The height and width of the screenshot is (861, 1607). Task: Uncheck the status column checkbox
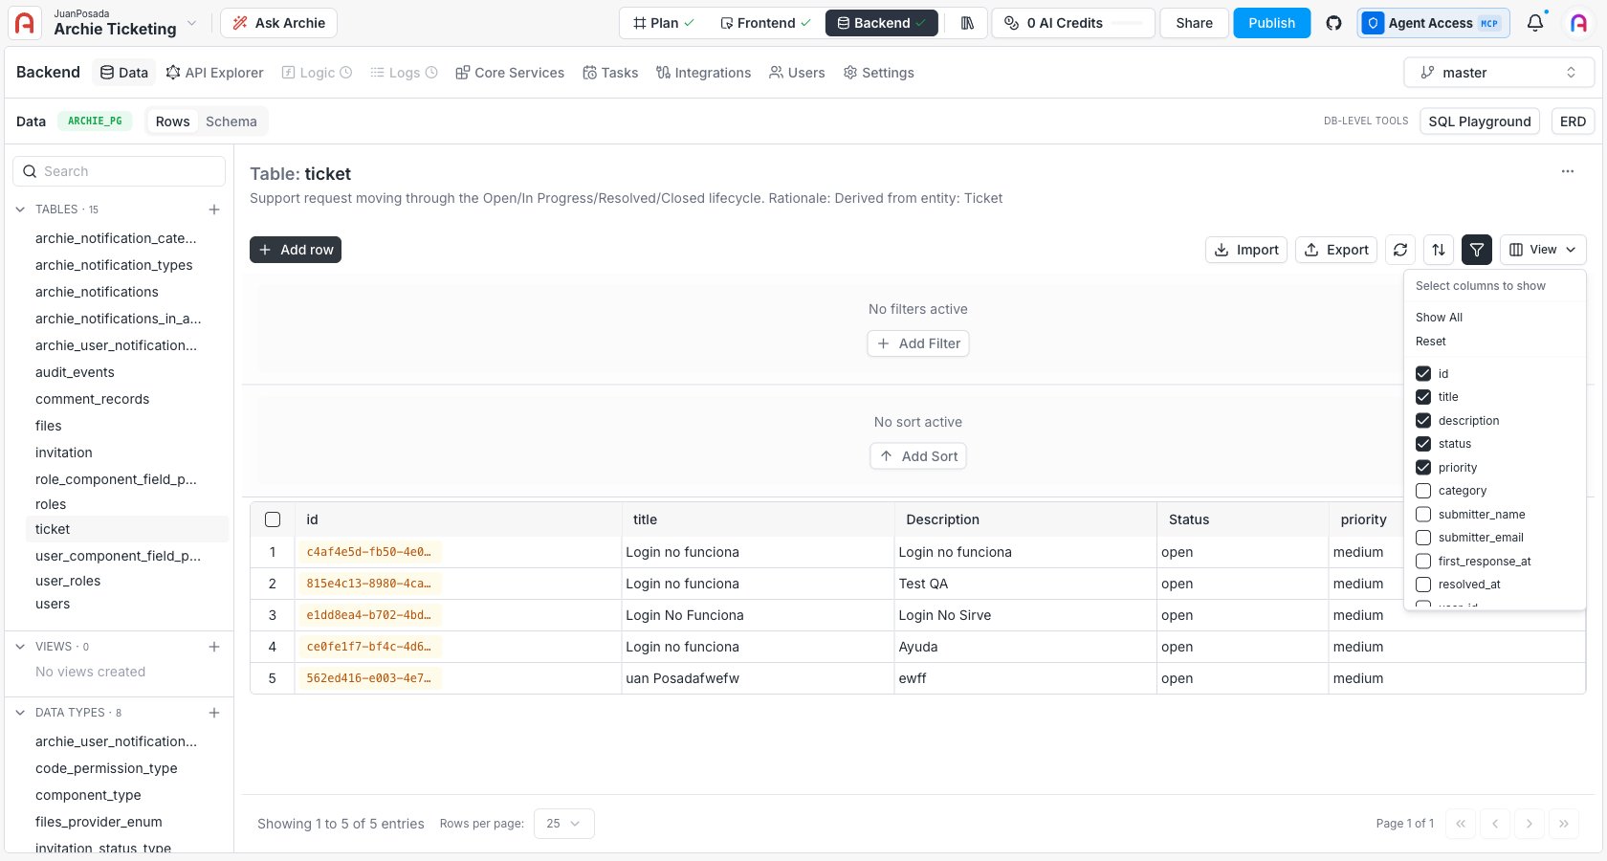pyautogui.click(x=1423, y=444)
